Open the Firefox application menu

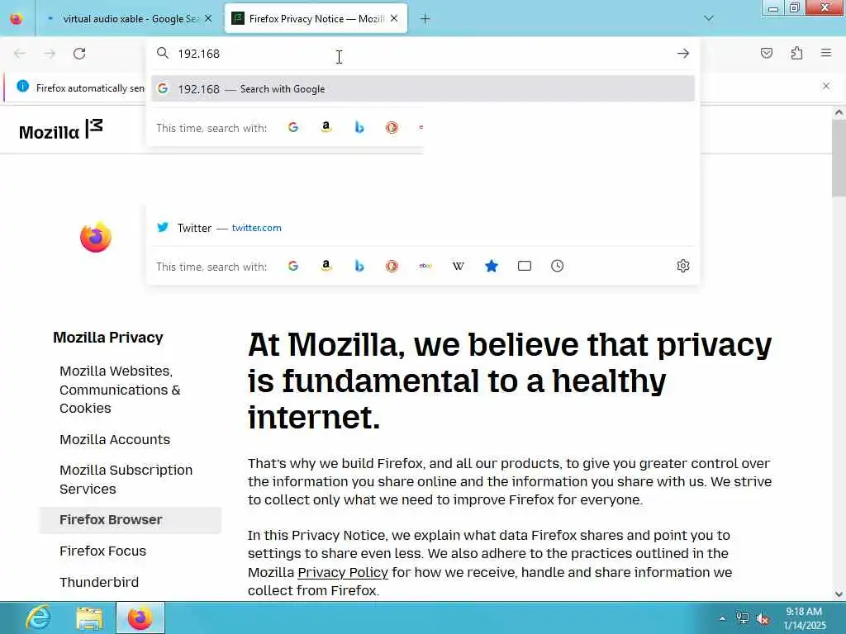826,52
